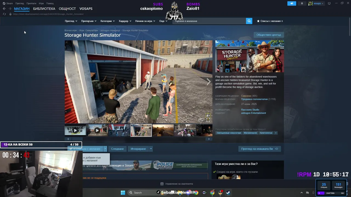Click the vosaps profile avatar

(310, 3)
